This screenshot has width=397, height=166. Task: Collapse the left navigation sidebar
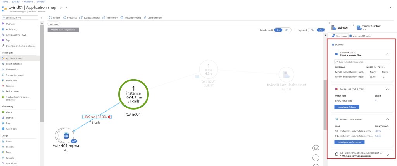click(41, 17)
